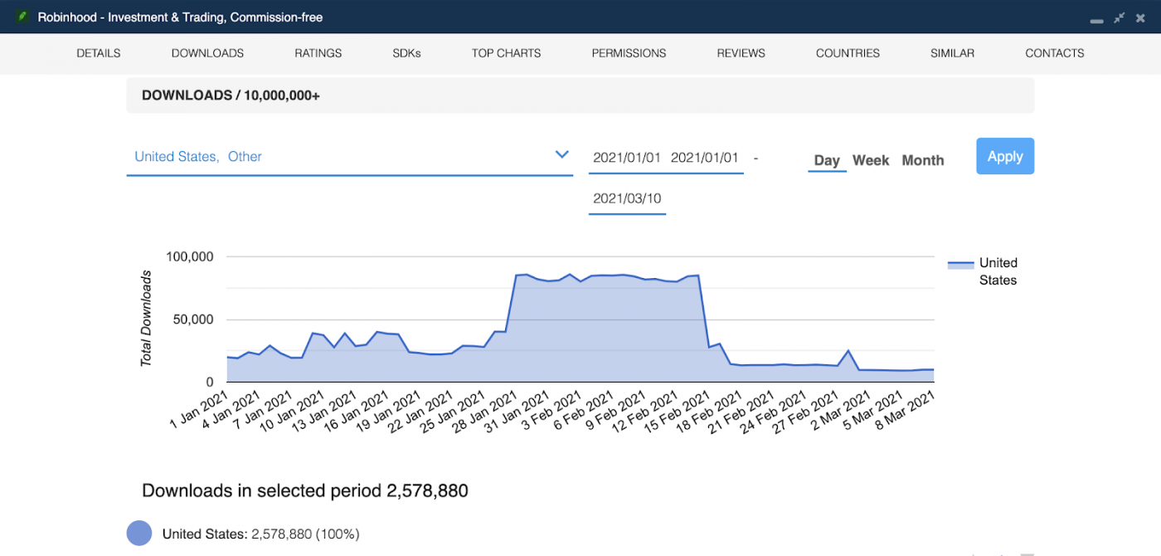The width and height of the screenshot is (1161, 556).
Task: Switch to the DETAILS tab
Action: [98, 52]
